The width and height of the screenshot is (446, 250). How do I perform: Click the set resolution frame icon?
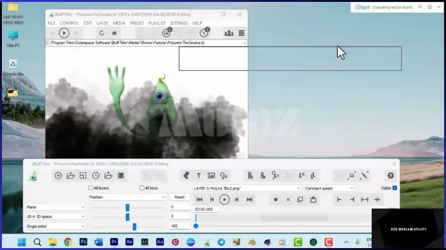click(x=83, y=175)
